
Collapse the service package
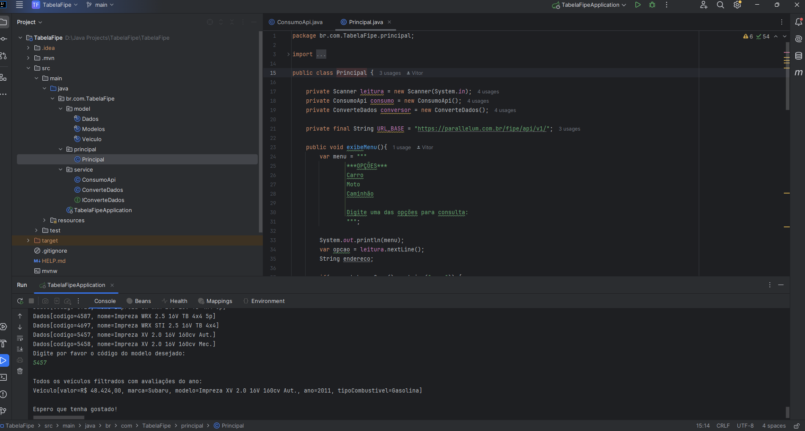pos(61,170)
